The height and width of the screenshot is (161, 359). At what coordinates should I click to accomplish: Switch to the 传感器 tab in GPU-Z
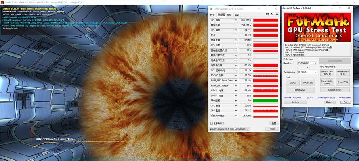click(x=221, y=14)
